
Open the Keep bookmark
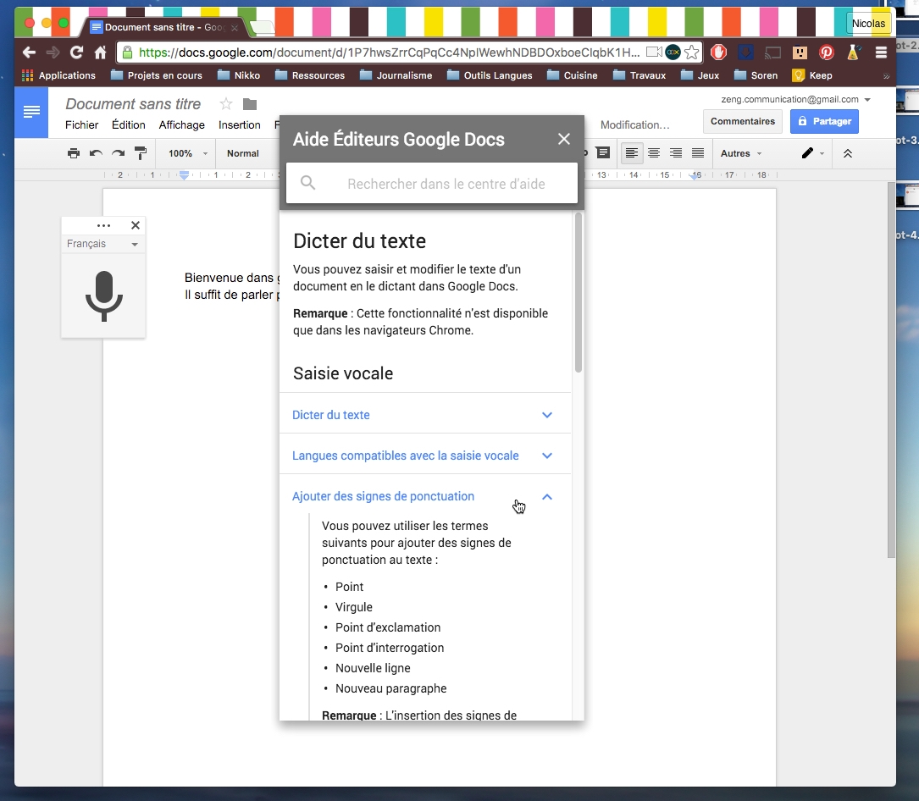[x=811, y=75]
